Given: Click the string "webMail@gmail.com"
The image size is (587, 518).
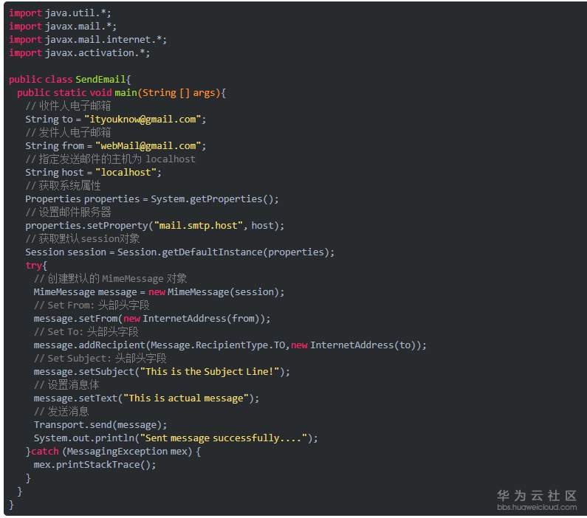Looking at the screenshot, I should tap(148, 146).
